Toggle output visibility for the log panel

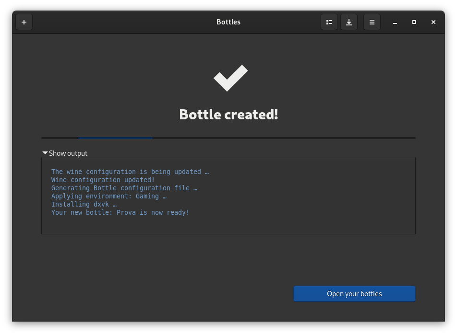64,153
